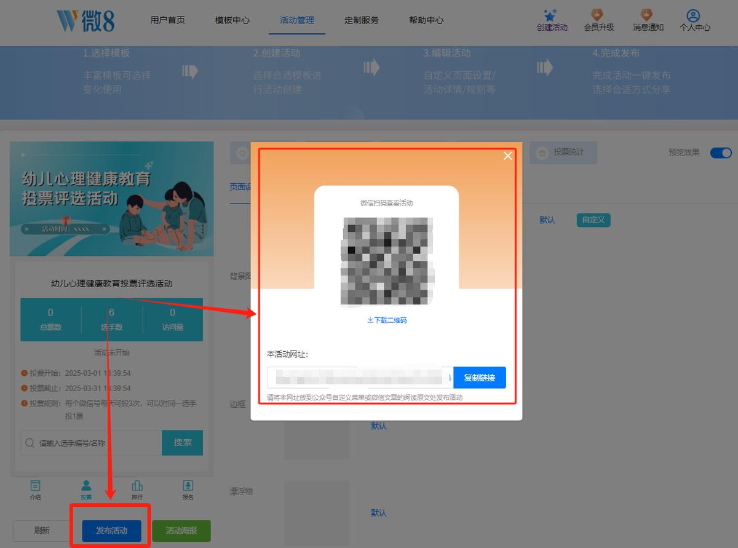Click 默认 in the 漂浮物 row
Image resolution: width=738 pixels, height=548 pixels.
(379, 512)
